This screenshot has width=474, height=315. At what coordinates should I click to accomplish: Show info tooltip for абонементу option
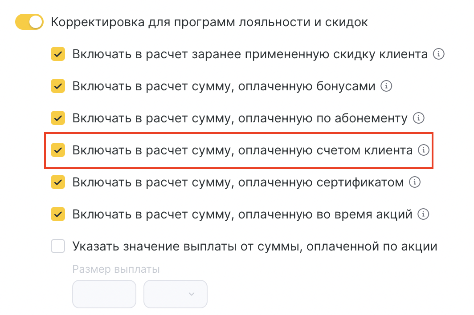tap(418, 118)
